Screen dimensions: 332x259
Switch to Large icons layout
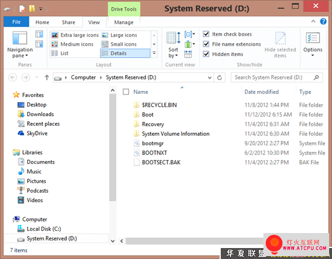point(120,35)
